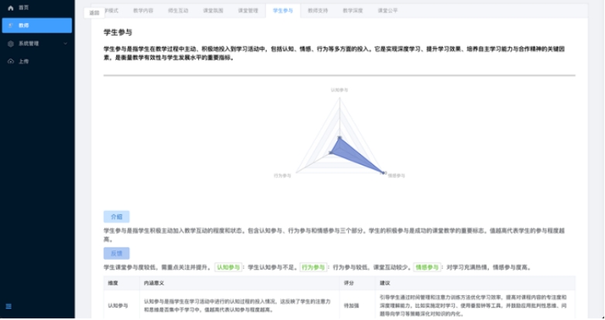Open the 教师支持 tab
The width and height of the screenshot is (605, 320).
click(318, 11)
